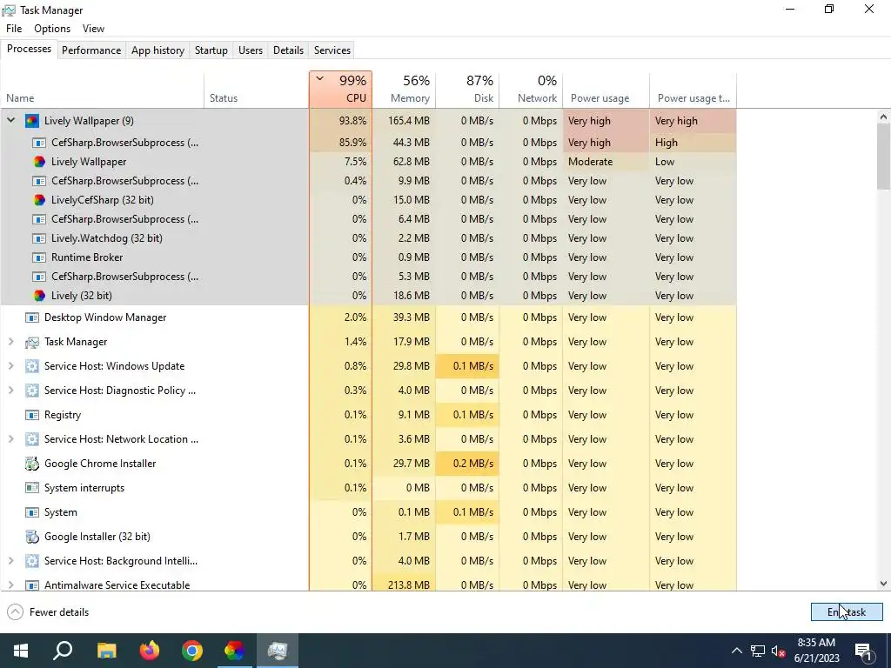Click the System interrupts icon
The height and width of the screenshot is (668, 891).
(32, 488)
